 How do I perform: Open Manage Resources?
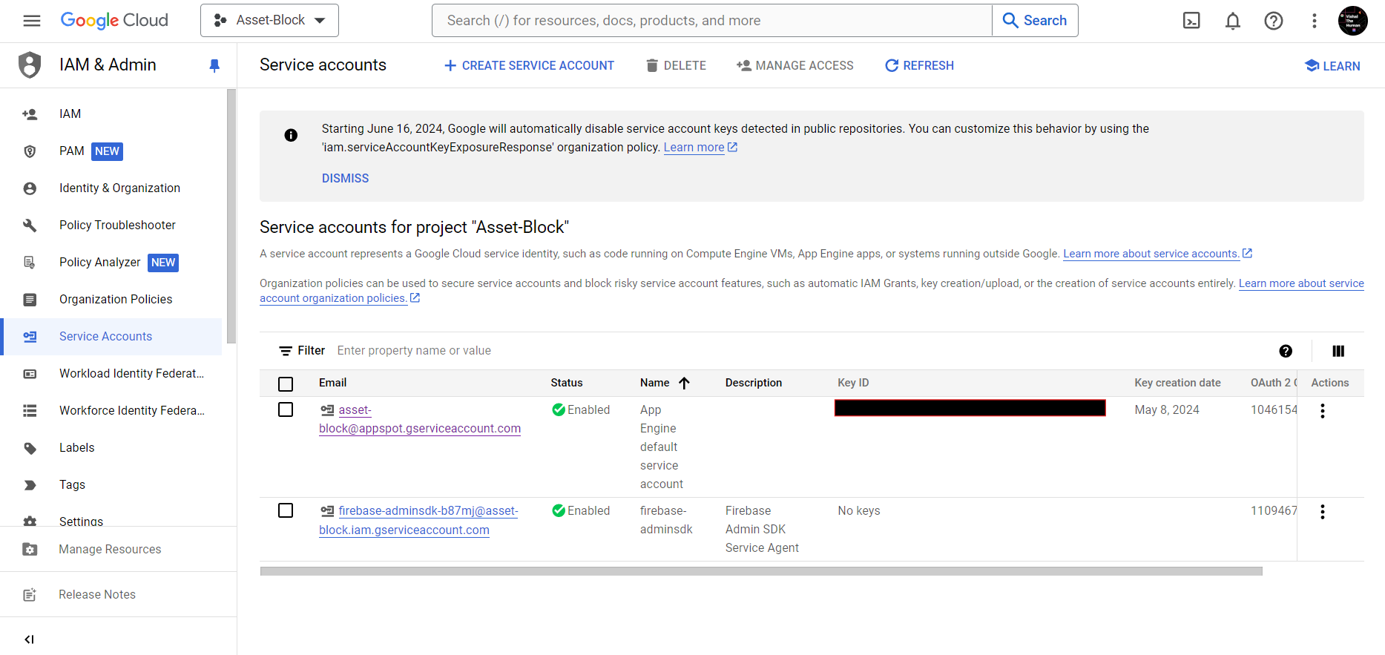coord(111,550)
